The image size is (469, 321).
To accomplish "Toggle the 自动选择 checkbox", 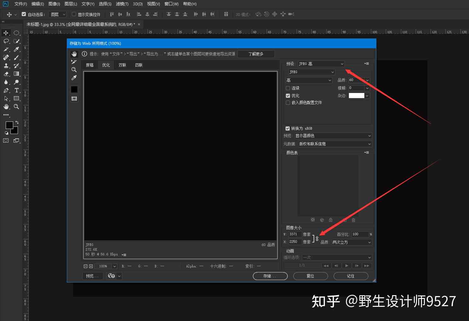I will (x=24, y=14).
